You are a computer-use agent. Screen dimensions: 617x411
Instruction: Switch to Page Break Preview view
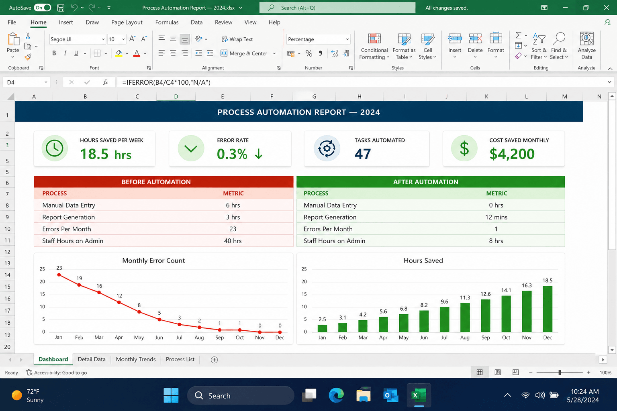pos(516,372)
